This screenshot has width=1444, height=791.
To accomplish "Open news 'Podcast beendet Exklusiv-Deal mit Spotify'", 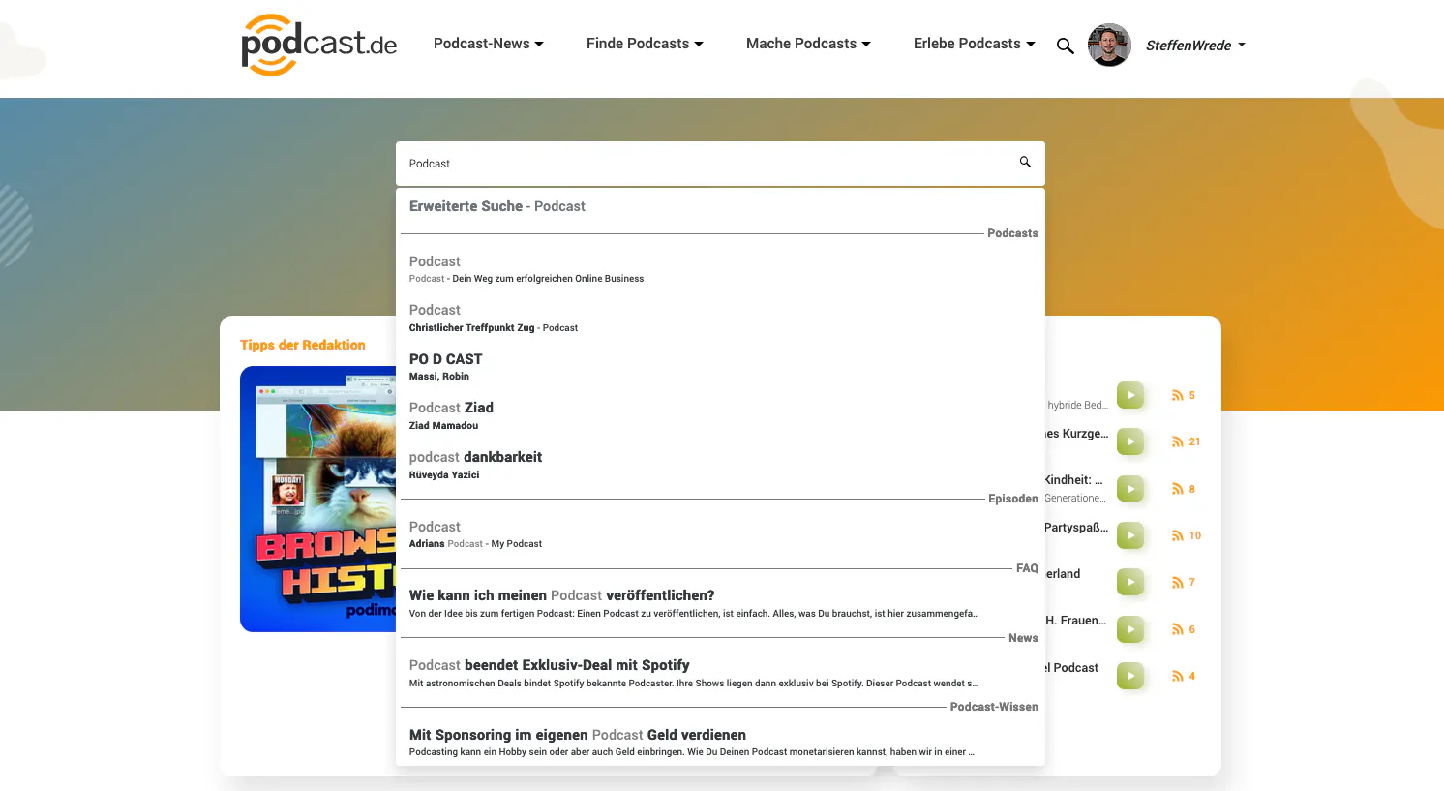I will (720, 673).
